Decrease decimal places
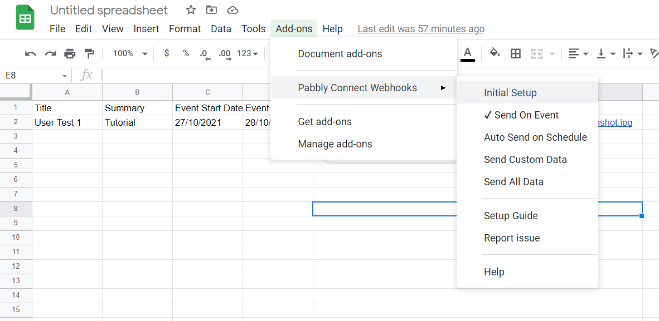 tap(205, 54)
